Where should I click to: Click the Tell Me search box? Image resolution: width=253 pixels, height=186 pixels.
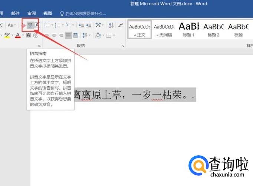(86, 14)
